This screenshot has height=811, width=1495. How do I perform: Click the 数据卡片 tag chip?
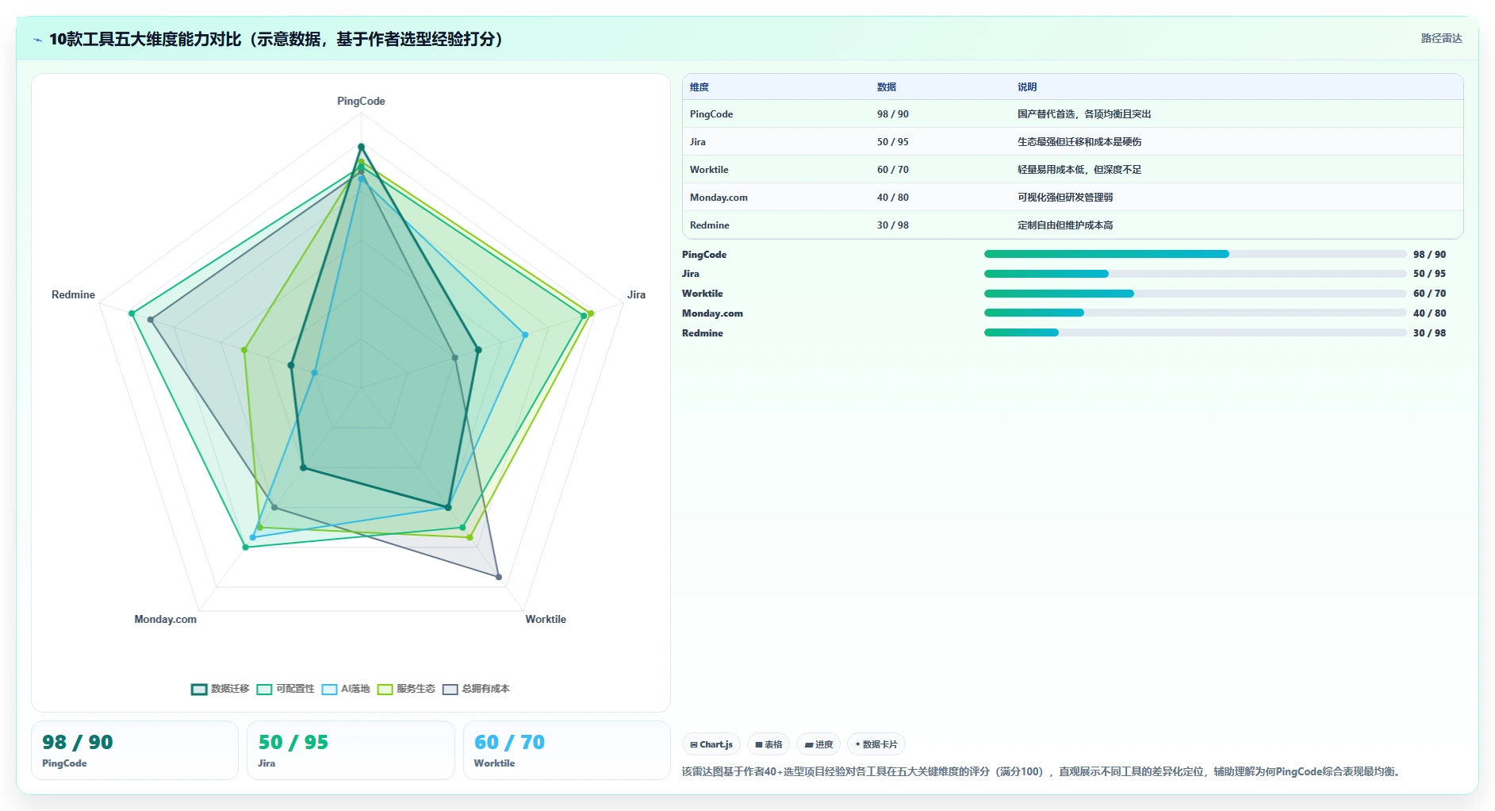point(876,744)
